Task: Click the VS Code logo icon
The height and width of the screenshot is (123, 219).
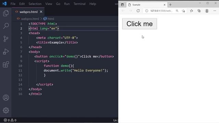Action: [x=4, y=4]
